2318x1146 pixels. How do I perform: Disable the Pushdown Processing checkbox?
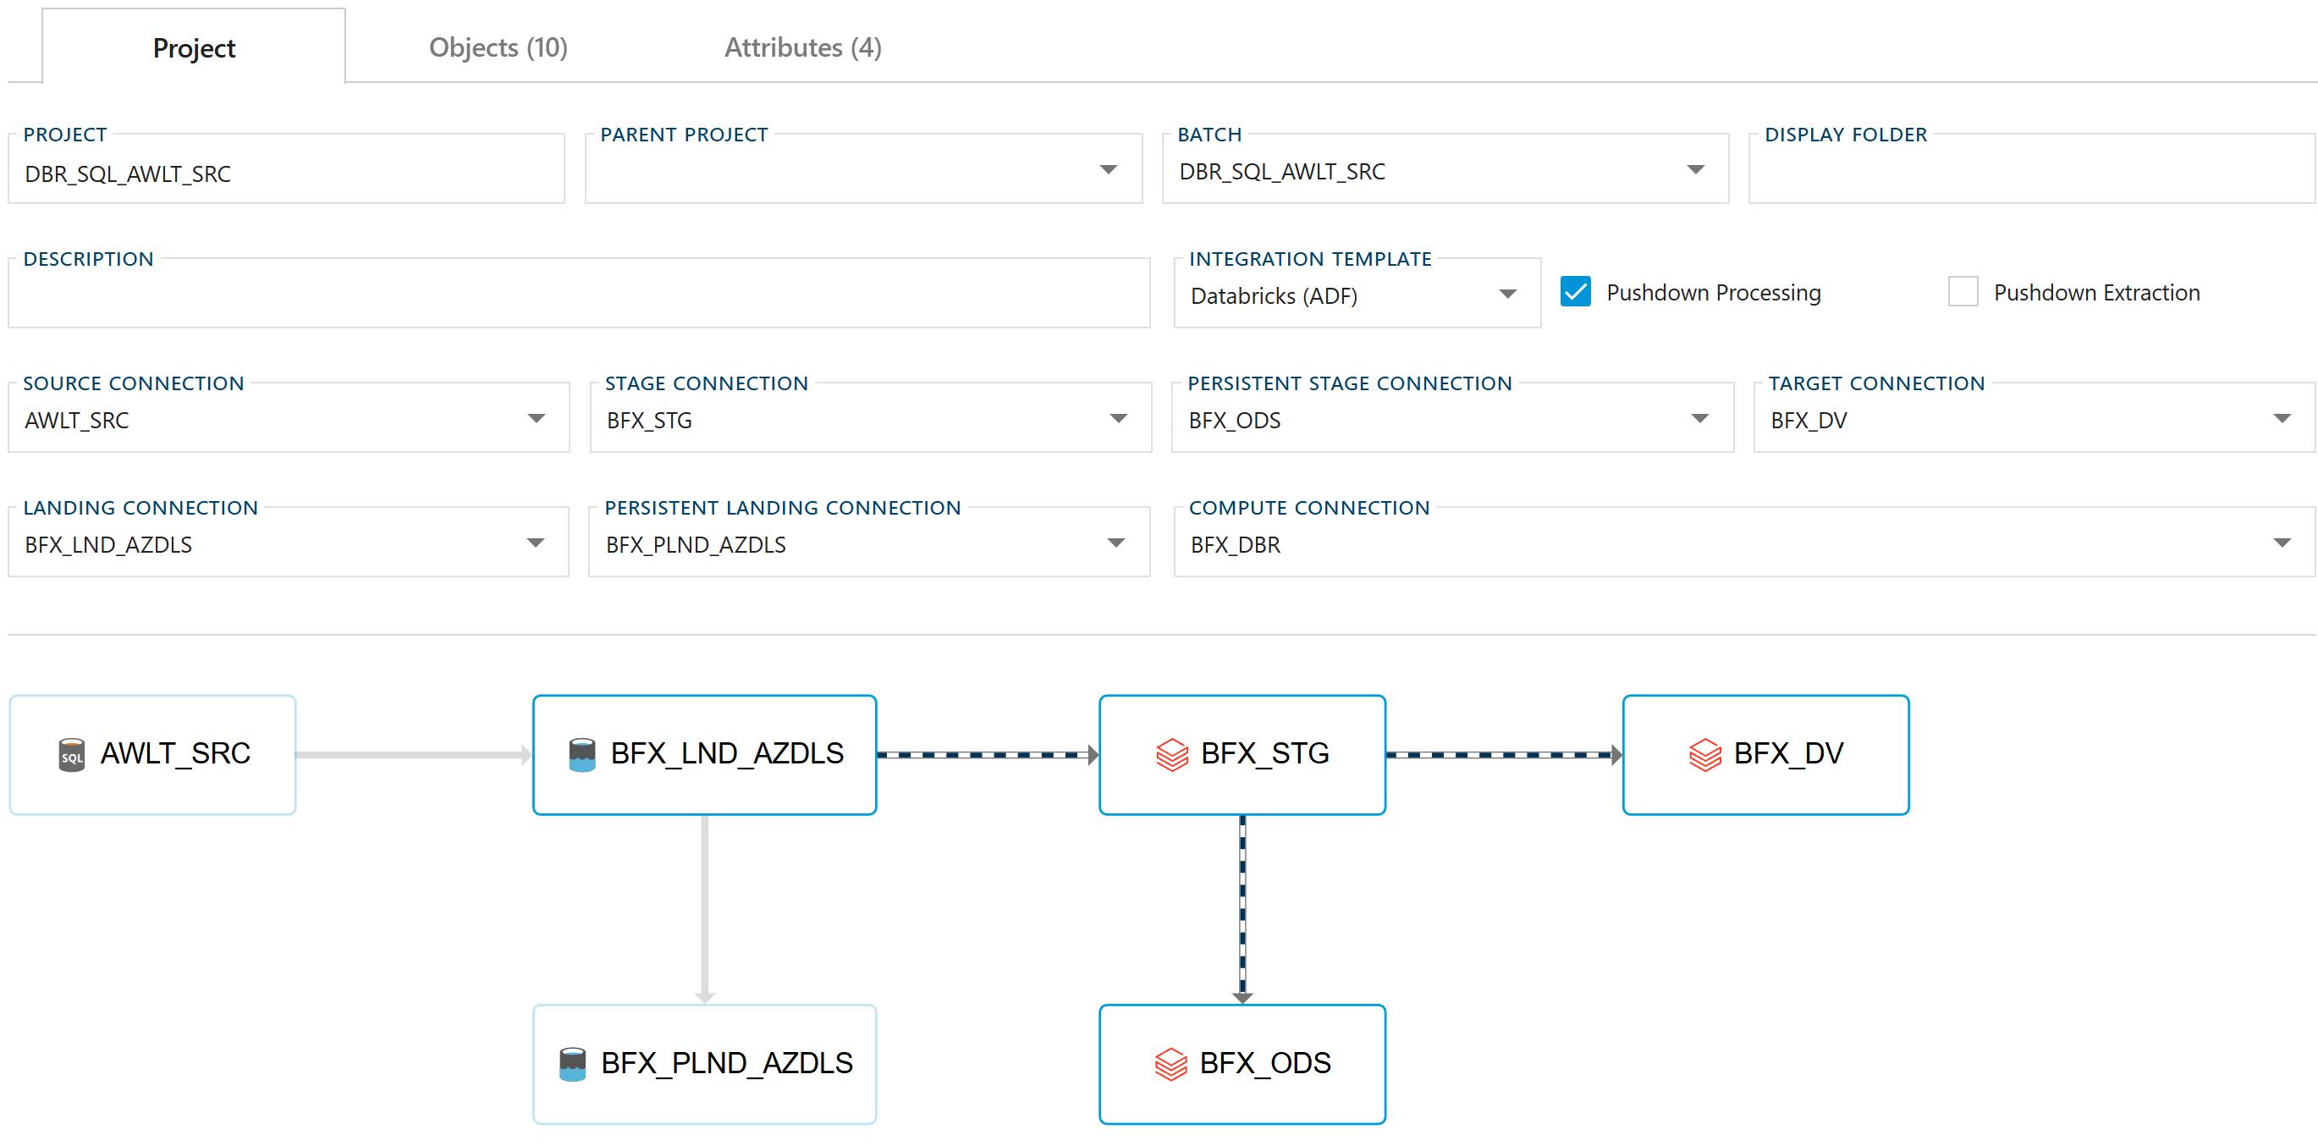[1576, 293]
